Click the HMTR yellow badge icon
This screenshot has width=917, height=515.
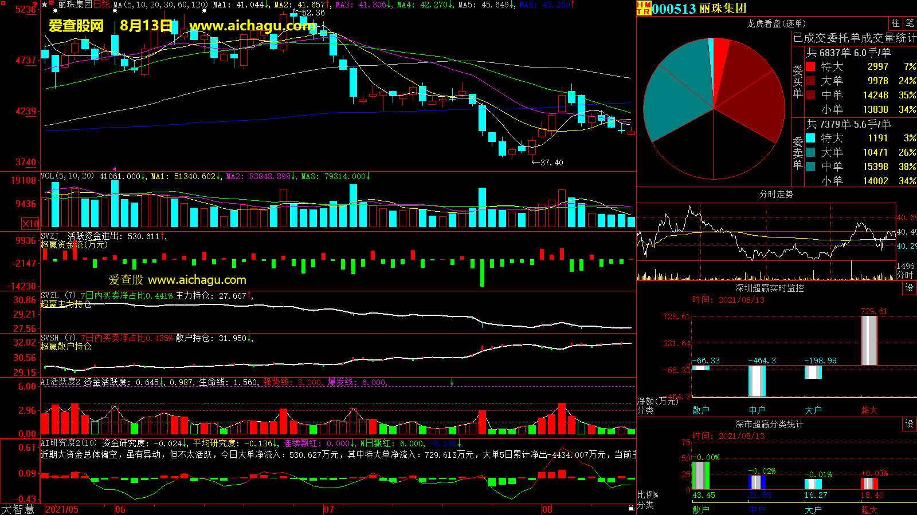[644, 8]
